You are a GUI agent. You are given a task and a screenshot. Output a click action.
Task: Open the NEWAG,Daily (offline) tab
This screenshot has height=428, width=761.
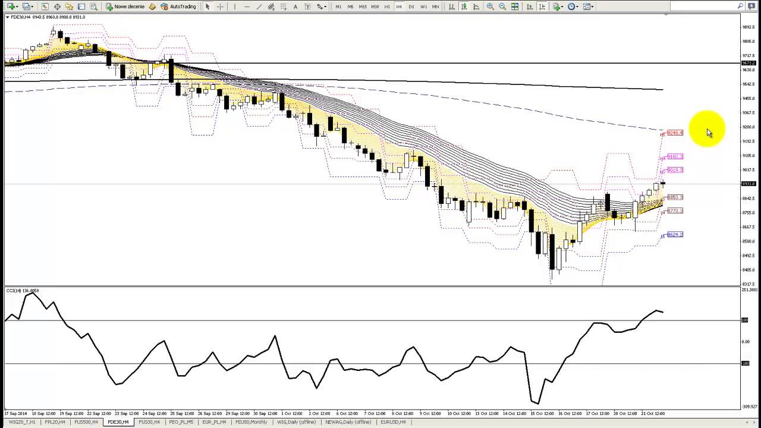point(348,422)
